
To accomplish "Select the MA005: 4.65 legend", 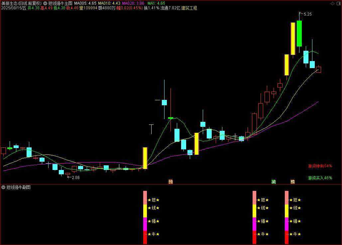I will (x=85, y=3).
